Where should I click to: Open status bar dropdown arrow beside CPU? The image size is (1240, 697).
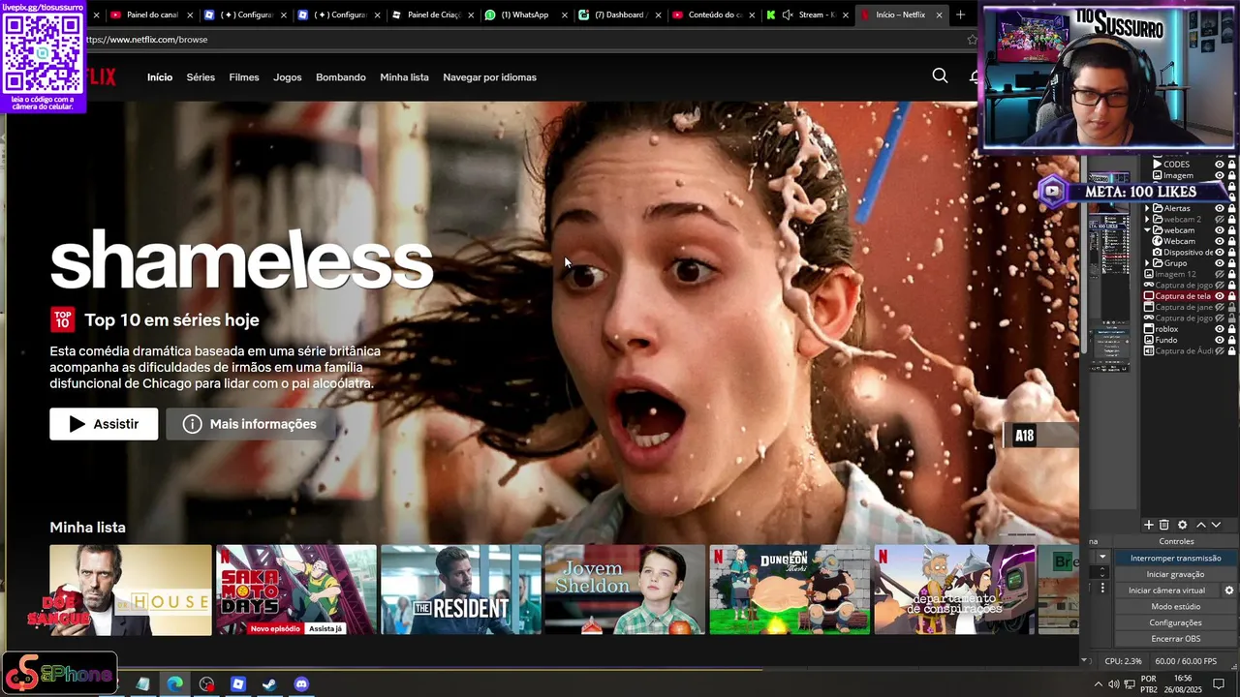[x=1084, y=660]
